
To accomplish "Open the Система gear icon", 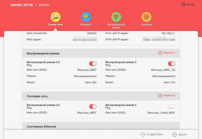I will coord(146,17).
